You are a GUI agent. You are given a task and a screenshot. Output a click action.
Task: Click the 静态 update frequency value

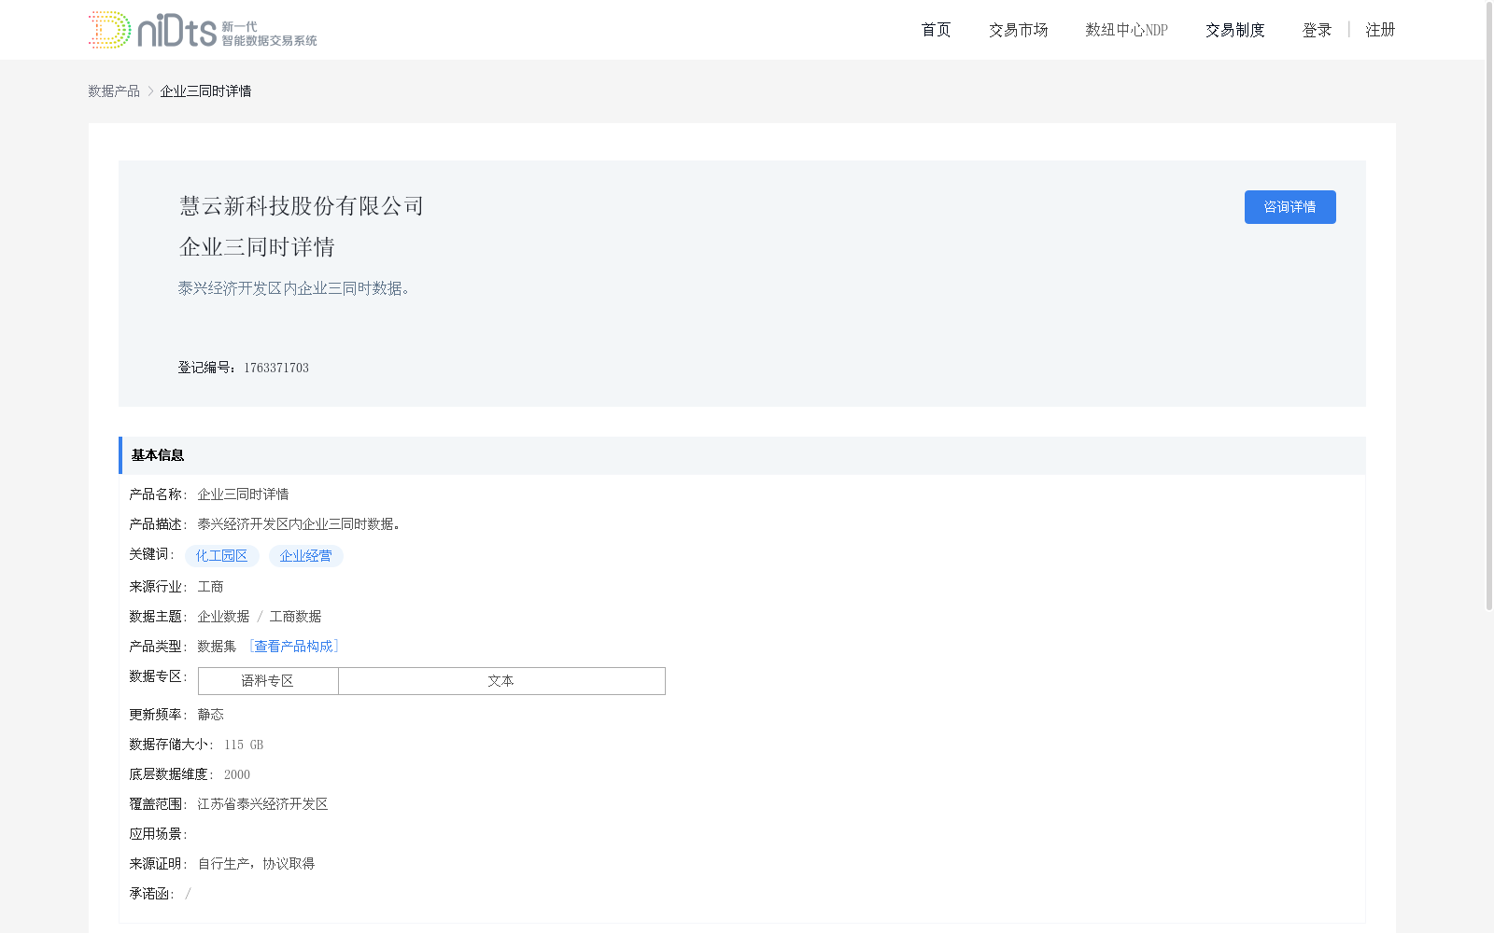click(210, 715)
